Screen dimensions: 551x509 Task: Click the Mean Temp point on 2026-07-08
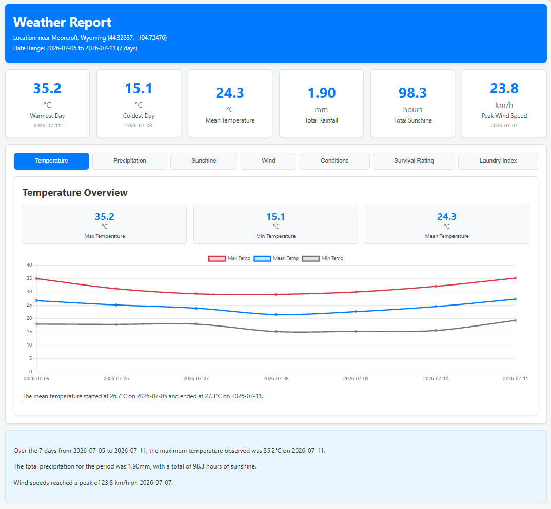click(276, 315)
